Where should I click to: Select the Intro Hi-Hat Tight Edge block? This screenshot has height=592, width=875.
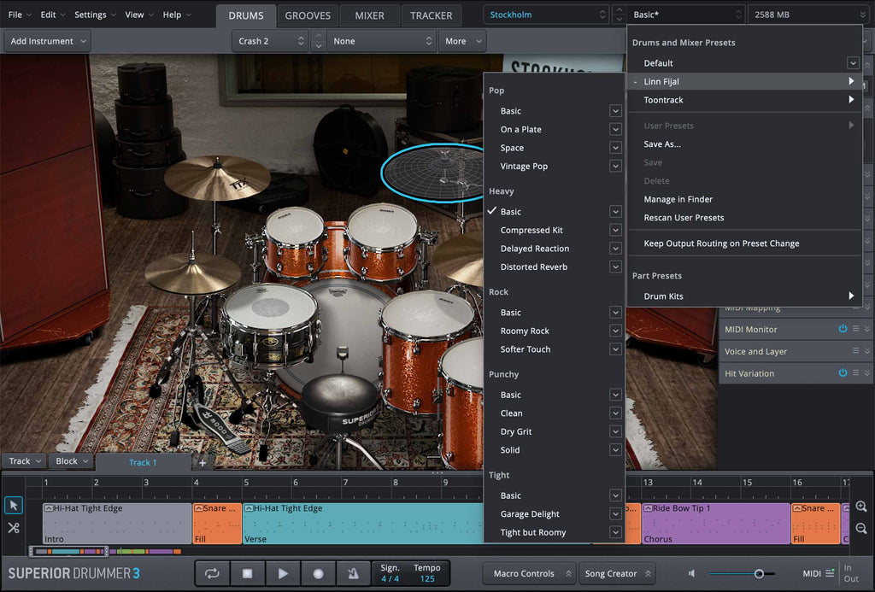point(117,524)
